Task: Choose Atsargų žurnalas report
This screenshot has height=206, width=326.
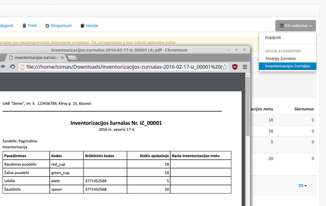Action: tap(280, 59)
